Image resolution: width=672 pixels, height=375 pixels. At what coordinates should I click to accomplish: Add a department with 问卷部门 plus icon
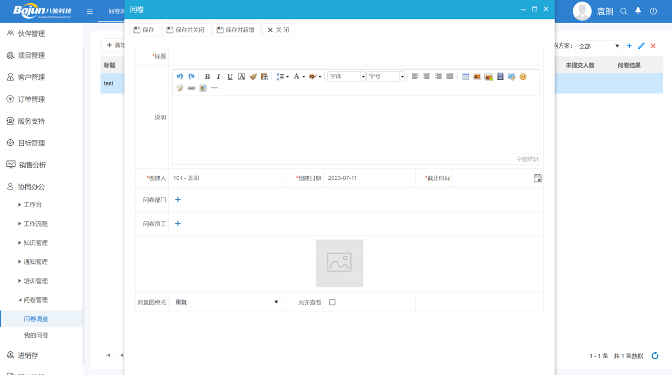tap(178, 200)
